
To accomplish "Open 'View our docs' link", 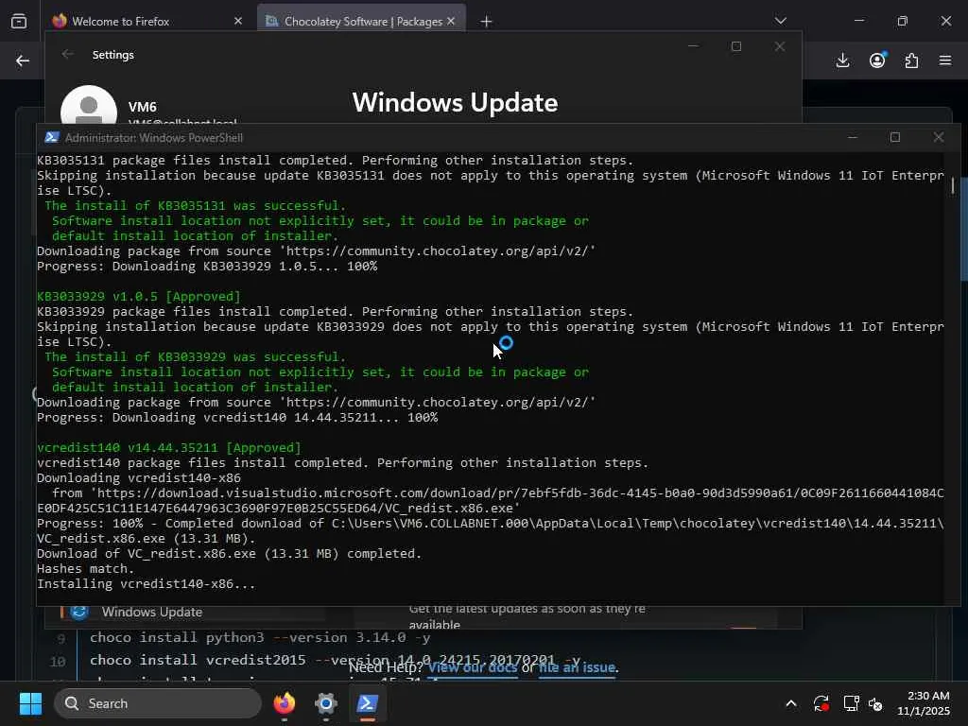I will [x=473, y=667].
